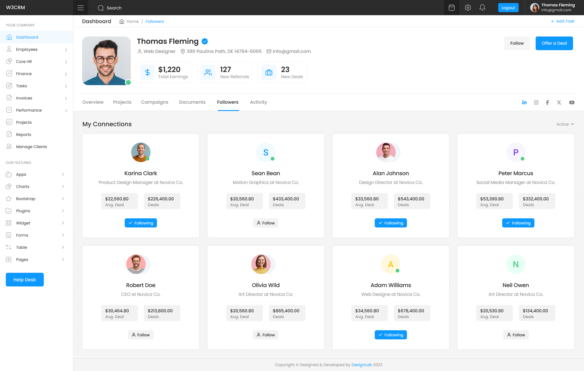This screenshot has height=371, width=584.
Task: Open the DexignLab link in the footer
Action: [x=362, y=365]
